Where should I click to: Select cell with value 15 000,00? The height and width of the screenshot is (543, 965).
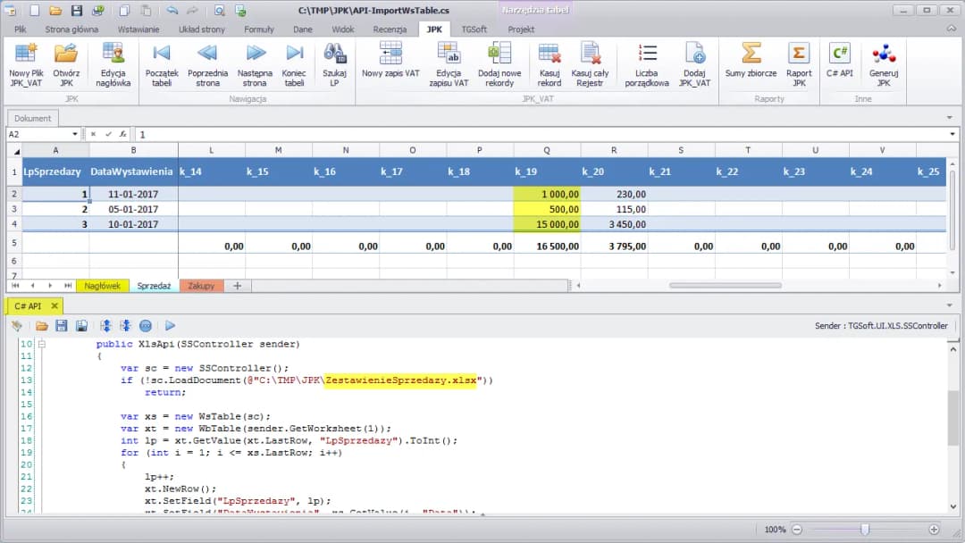(547, 224)
